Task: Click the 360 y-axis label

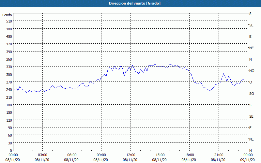Action: [9, 59]
